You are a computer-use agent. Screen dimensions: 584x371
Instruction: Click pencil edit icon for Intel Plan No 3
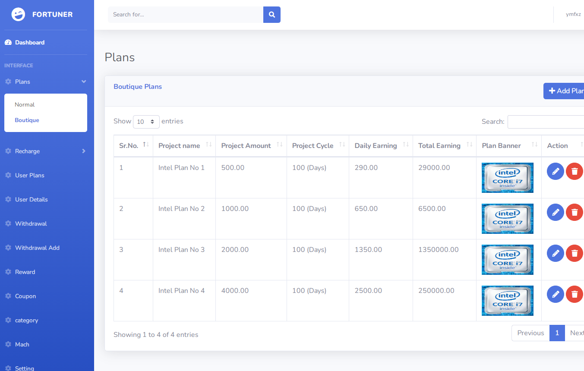point(555,253)
